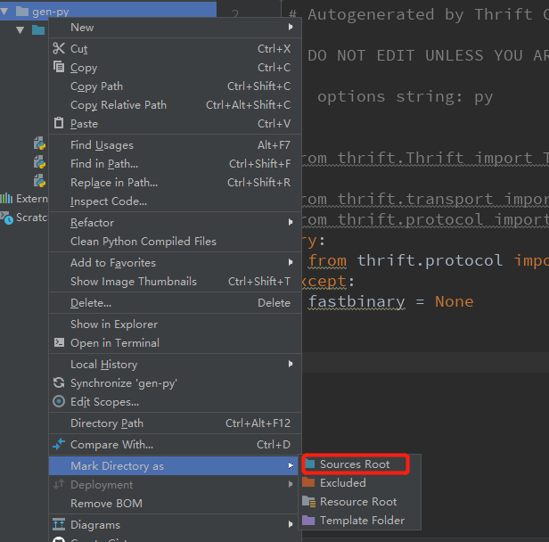This screenshot has height=542, width=549.
Task: Click the External Libraries bars icon
Action: (6, 199)
